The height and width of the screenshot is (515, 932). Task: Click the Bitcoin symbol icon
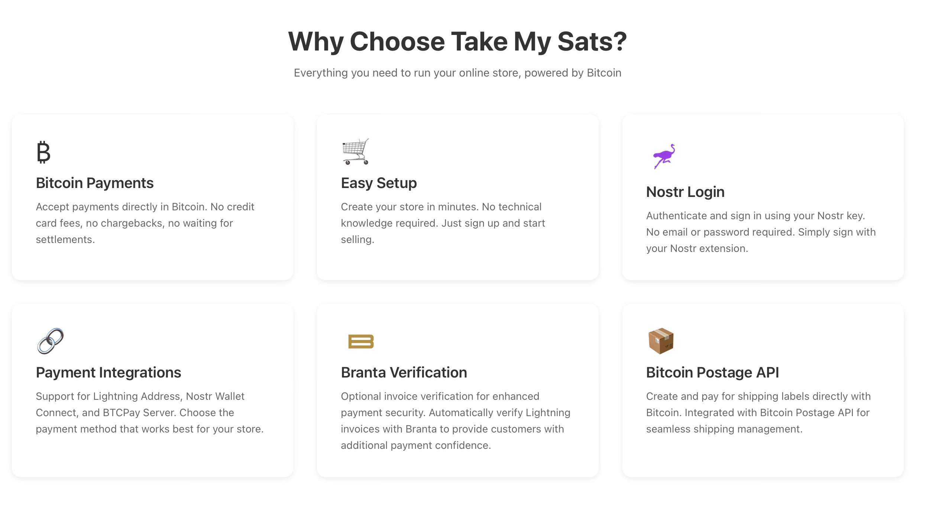[x=43, y=152]
